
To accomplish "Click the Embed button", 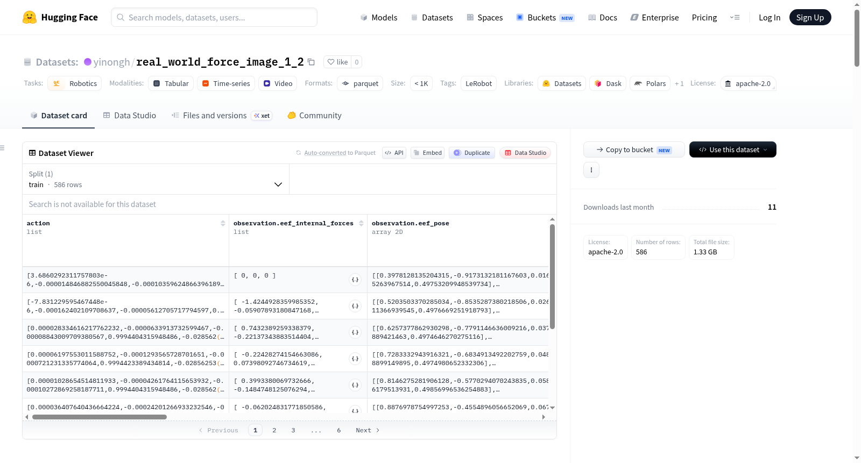I will 427,153.
